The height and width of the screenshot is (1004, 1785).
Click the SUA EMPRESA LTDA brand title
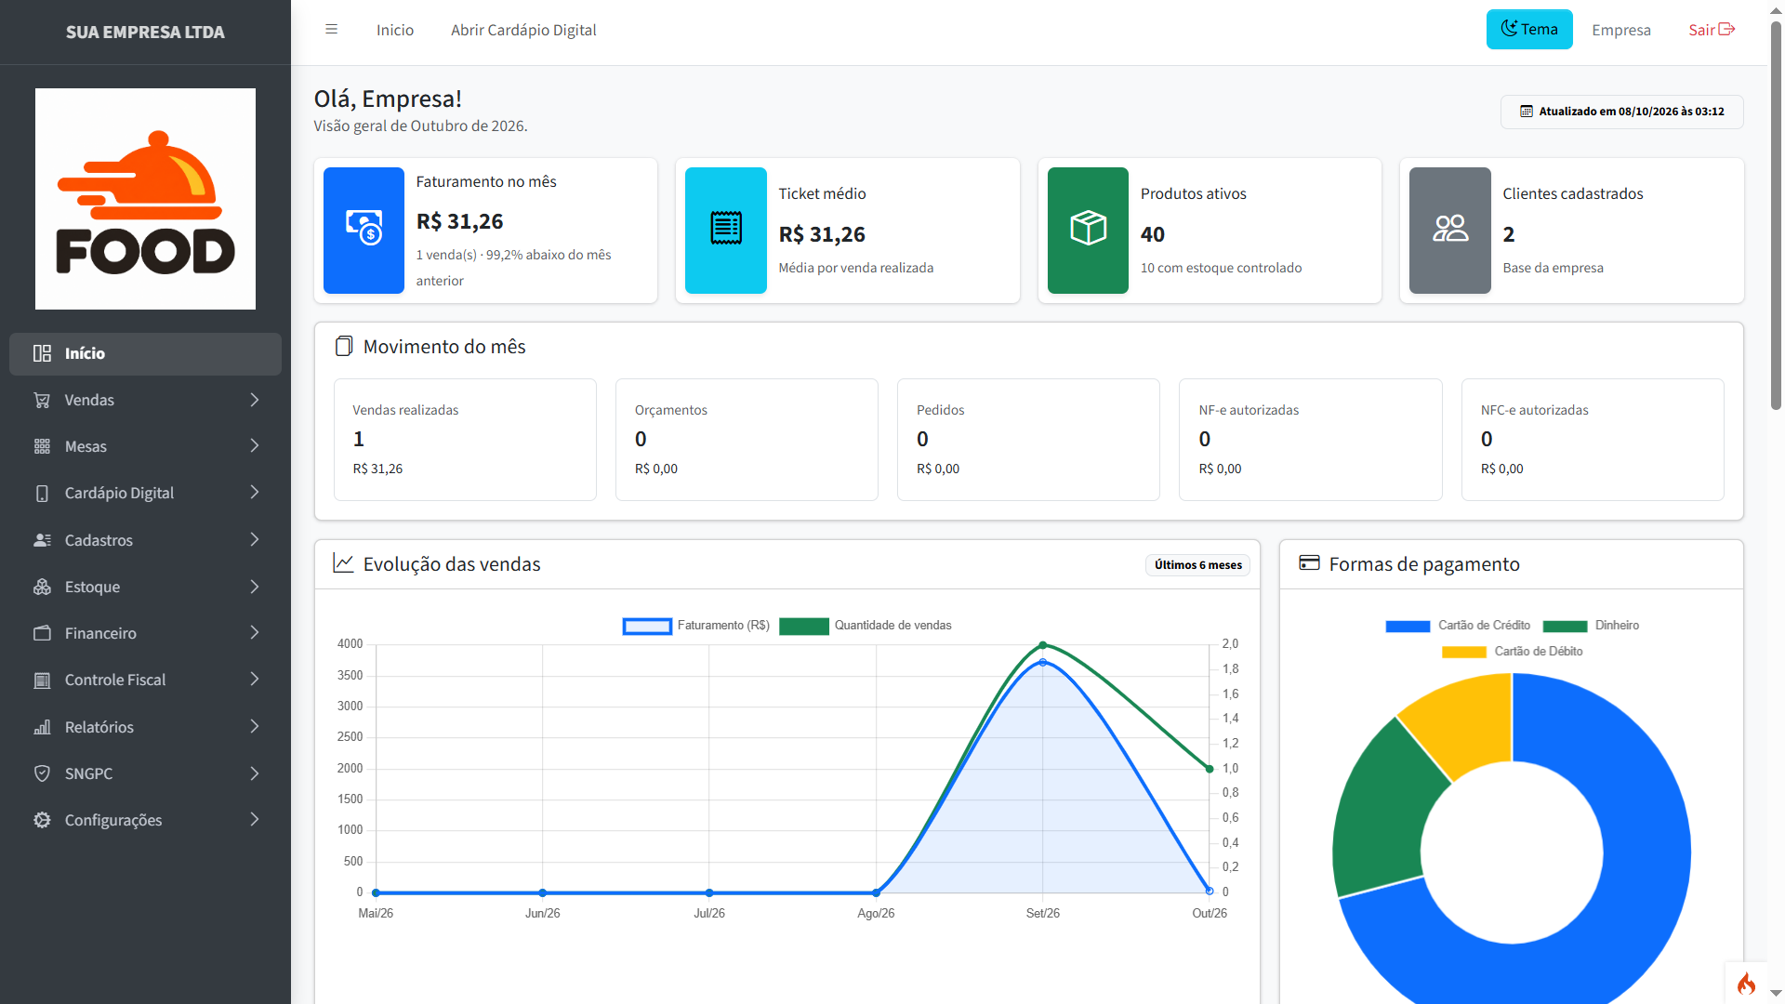pos(145,32)
